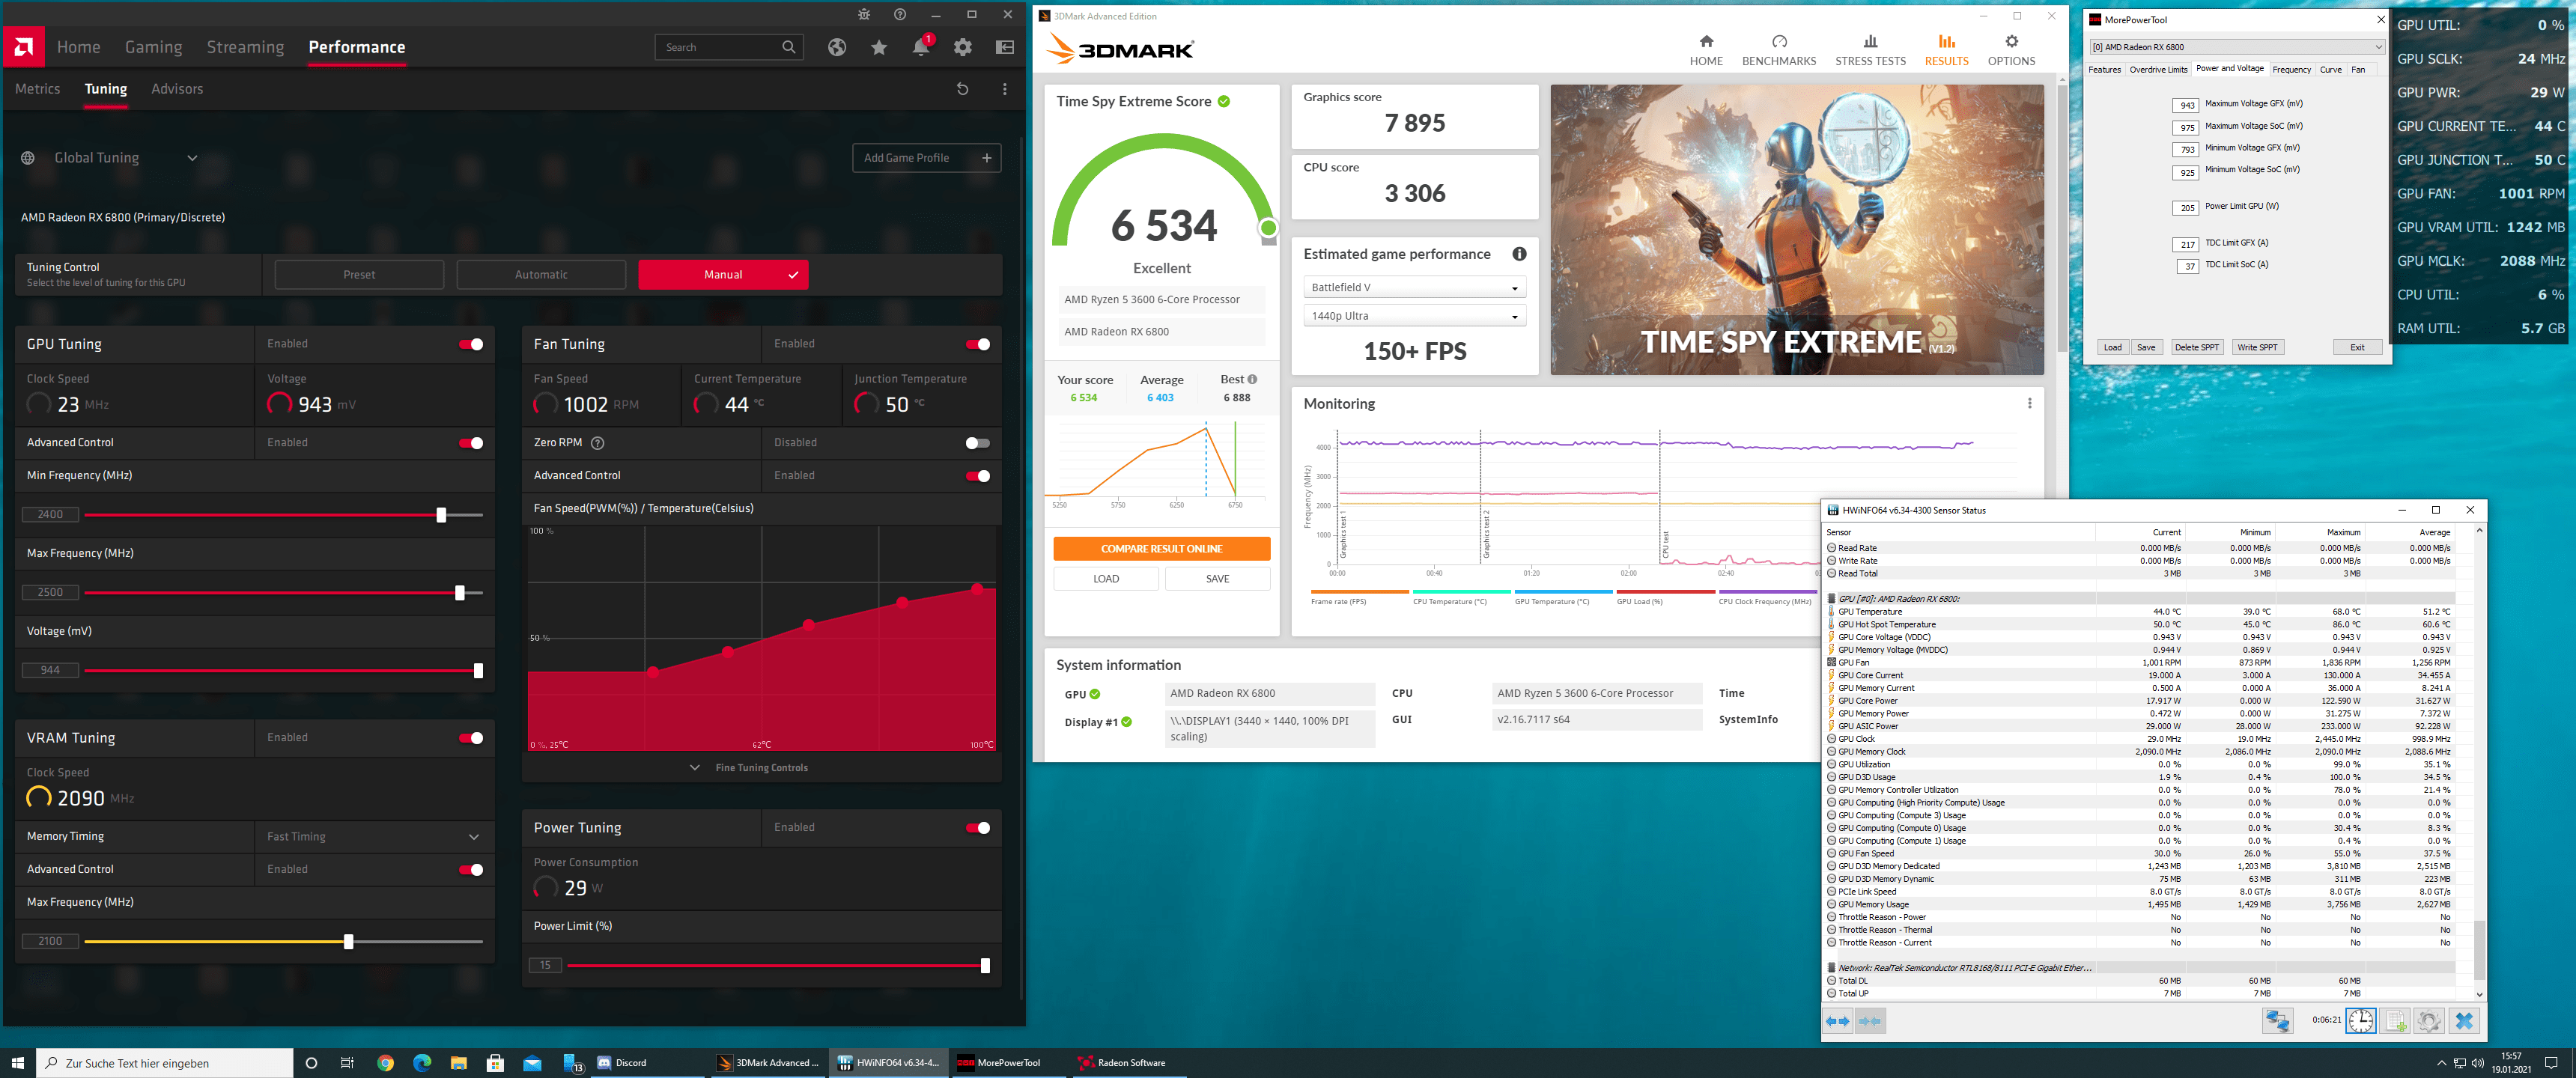Open the Battlefield V game dropdown
Screen dimensions: 2576x1078
(x=1414, y=288)
